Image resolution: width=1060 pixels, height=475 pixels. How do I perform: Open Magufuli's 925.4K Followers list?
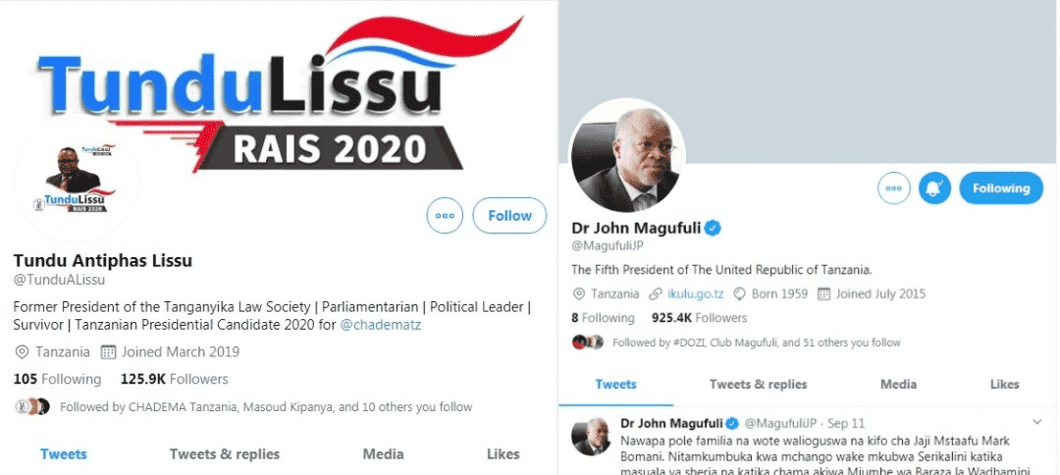pyautogui.click(x=699, y=318)
